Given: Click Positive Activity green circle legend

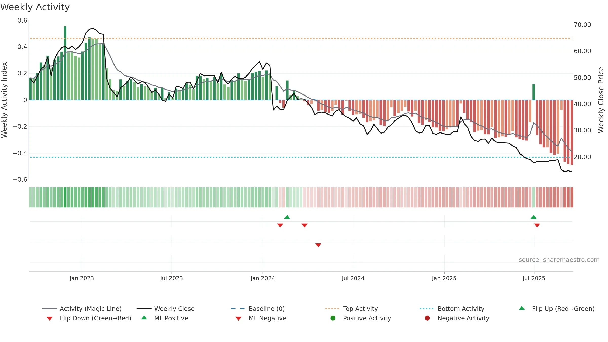Looking at the screenshot, I should (333, 318).
